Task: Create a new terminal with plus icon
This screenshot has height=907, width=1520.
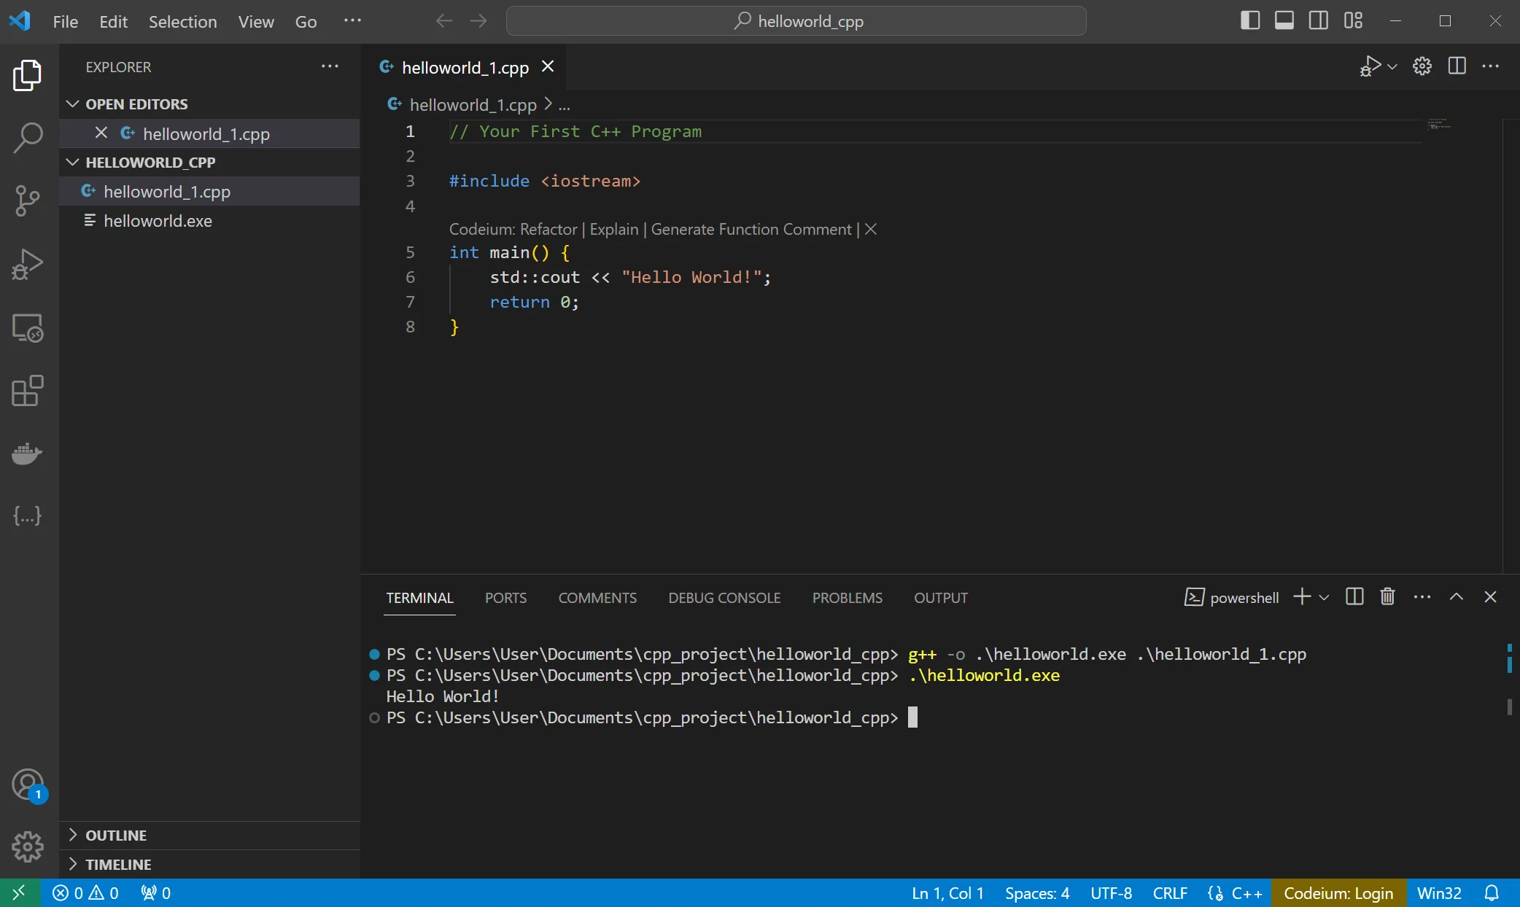Action: pyautogui.click(x=1302, y=597)
